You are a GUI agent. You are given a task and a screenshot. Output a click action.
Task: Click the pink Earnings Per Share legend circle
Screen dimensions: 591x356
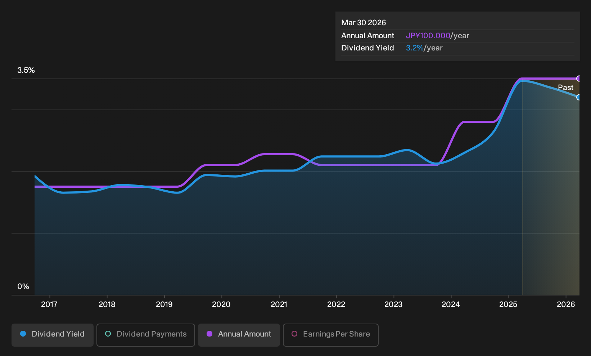[294, 334]
